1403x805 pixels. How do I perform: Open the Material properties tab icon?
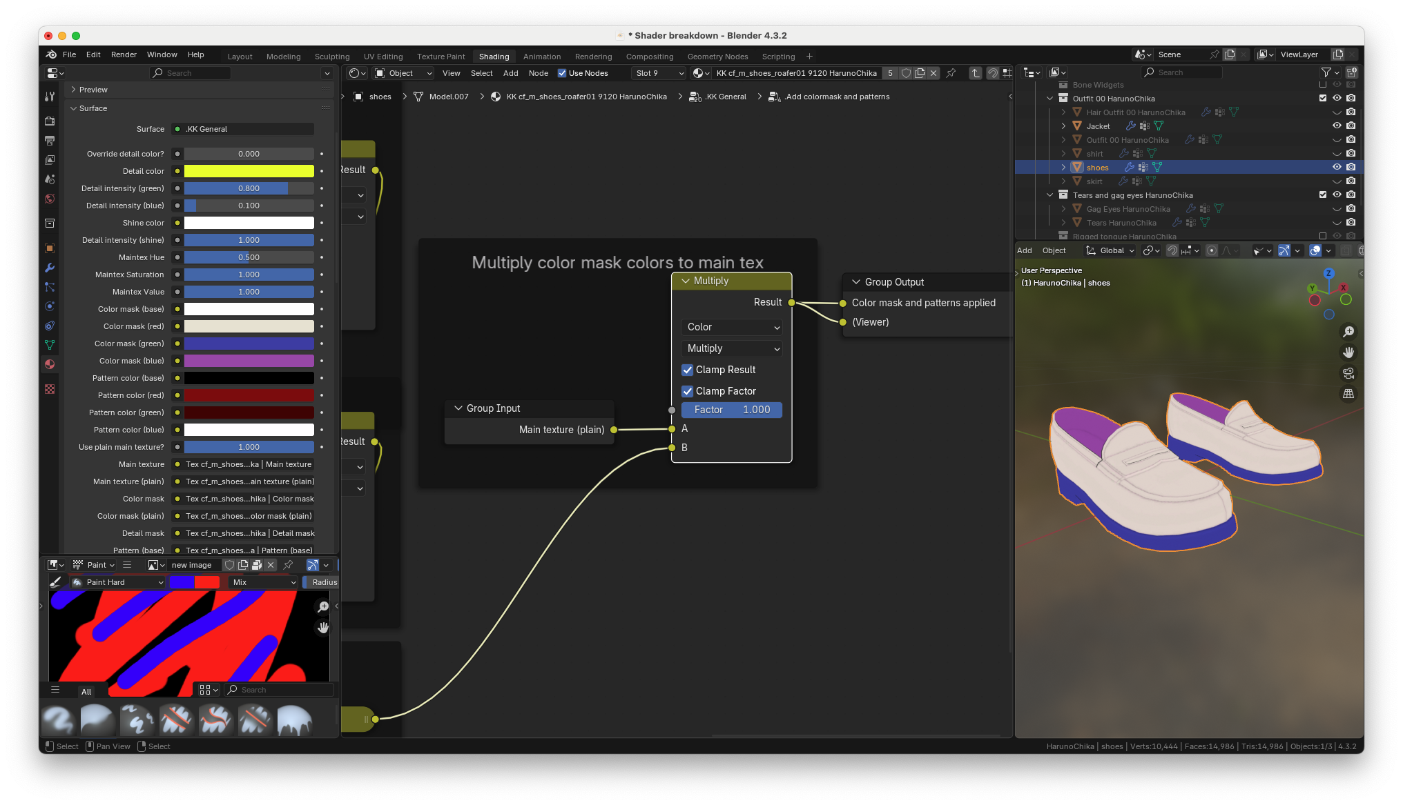[x=50, y=364]
